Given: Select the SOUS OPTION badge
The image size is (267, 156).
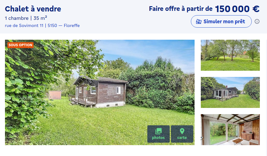Looking at the screenshot, I should click(21, 45).
